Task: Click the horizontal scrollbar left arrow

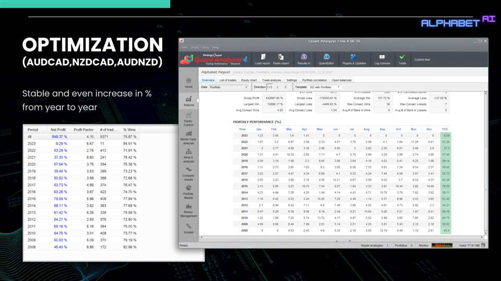Action: (201, 237)
